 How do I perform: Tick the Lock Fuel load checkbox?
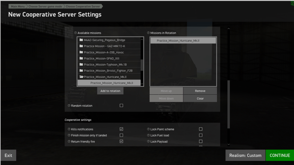tap(201, 135)
